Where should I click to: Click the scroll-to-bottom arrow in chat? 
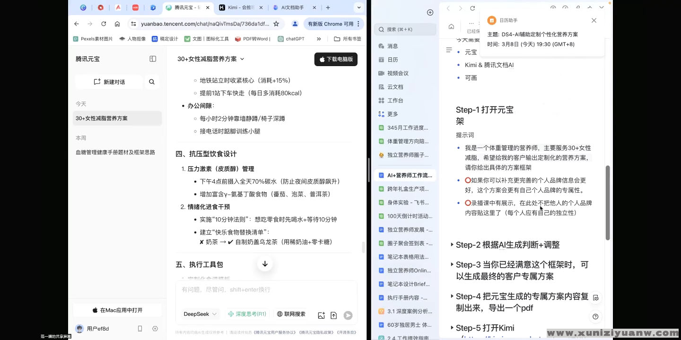(x=265, y=264)
